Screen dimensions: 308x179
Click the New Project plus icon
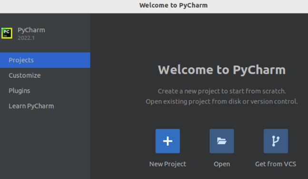(x=168, y=141)
